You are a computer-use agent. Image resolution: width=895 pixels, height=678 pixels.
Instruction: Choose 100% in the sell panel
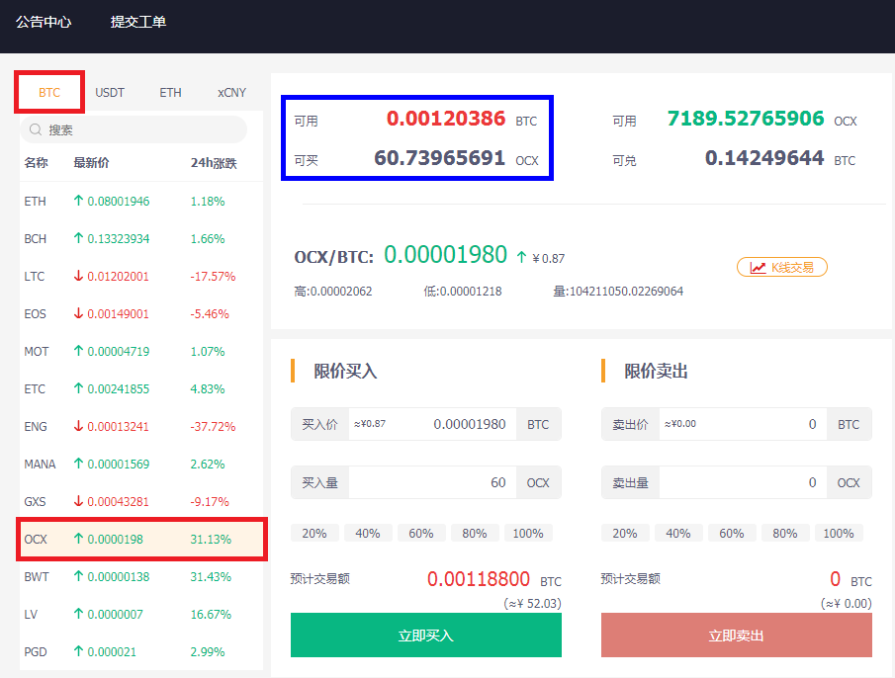839,533
